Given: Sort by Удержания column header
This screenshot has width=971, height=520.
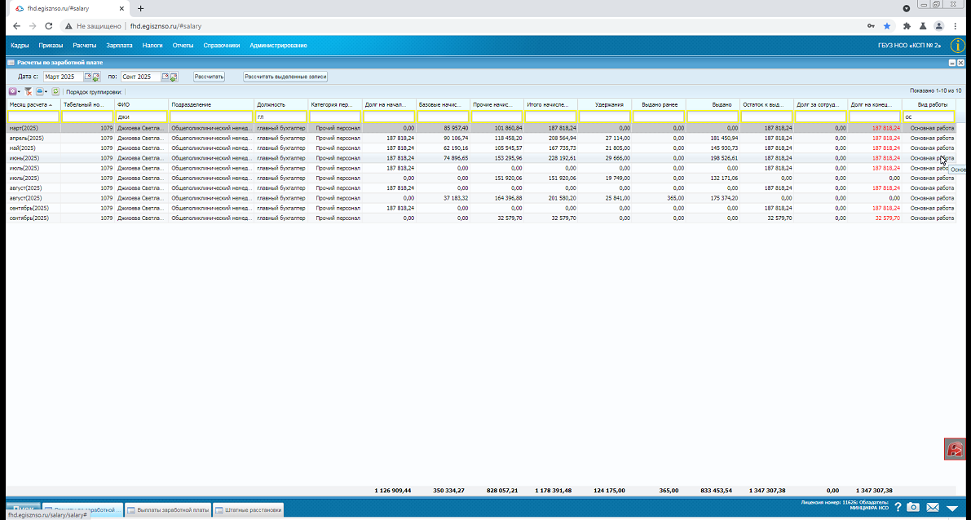Looking at the screenshot, I should [x=604, y=104].
